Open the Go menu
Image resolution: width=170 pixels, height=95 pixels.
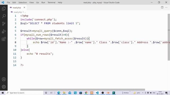click(37, 2)
